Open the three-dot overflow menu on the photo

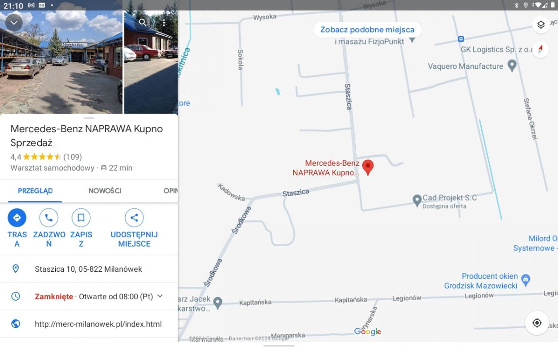point(164,22)
